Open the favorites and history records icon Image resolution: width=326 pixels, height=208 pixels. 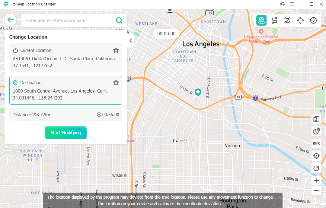(x=316, y=131)
